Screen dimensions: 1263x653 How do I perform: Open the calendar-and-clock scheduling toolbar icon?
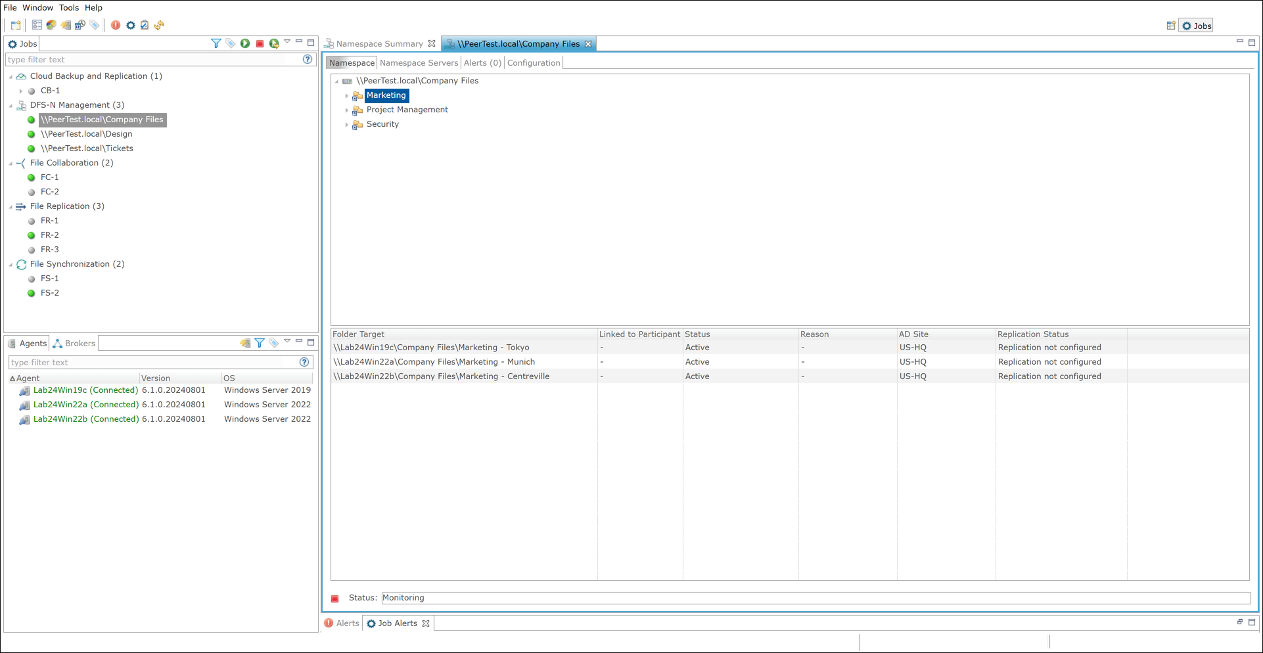80,25
